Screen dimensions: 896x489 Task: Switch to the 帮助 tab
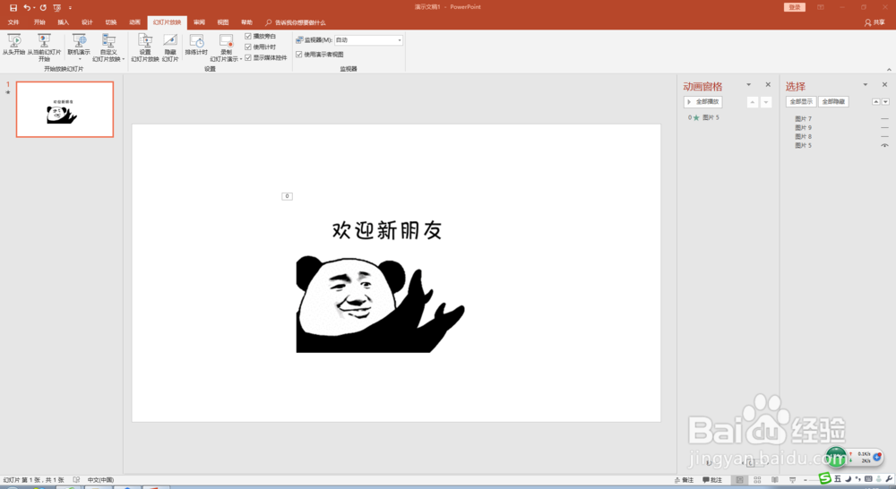[x=247, y=22]
